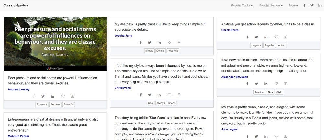Screen dimensions: 324x140
Task: Add the John Legend quote to a collection
Action: coord(285,136)
